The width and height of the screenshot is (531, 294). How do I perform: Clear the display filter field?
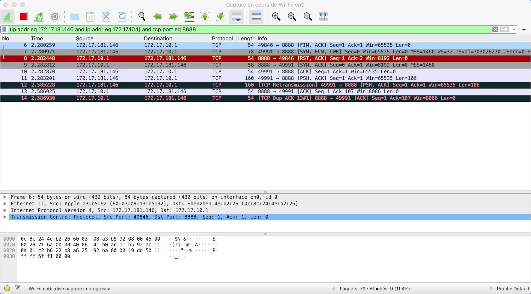[x=495, y=29]
